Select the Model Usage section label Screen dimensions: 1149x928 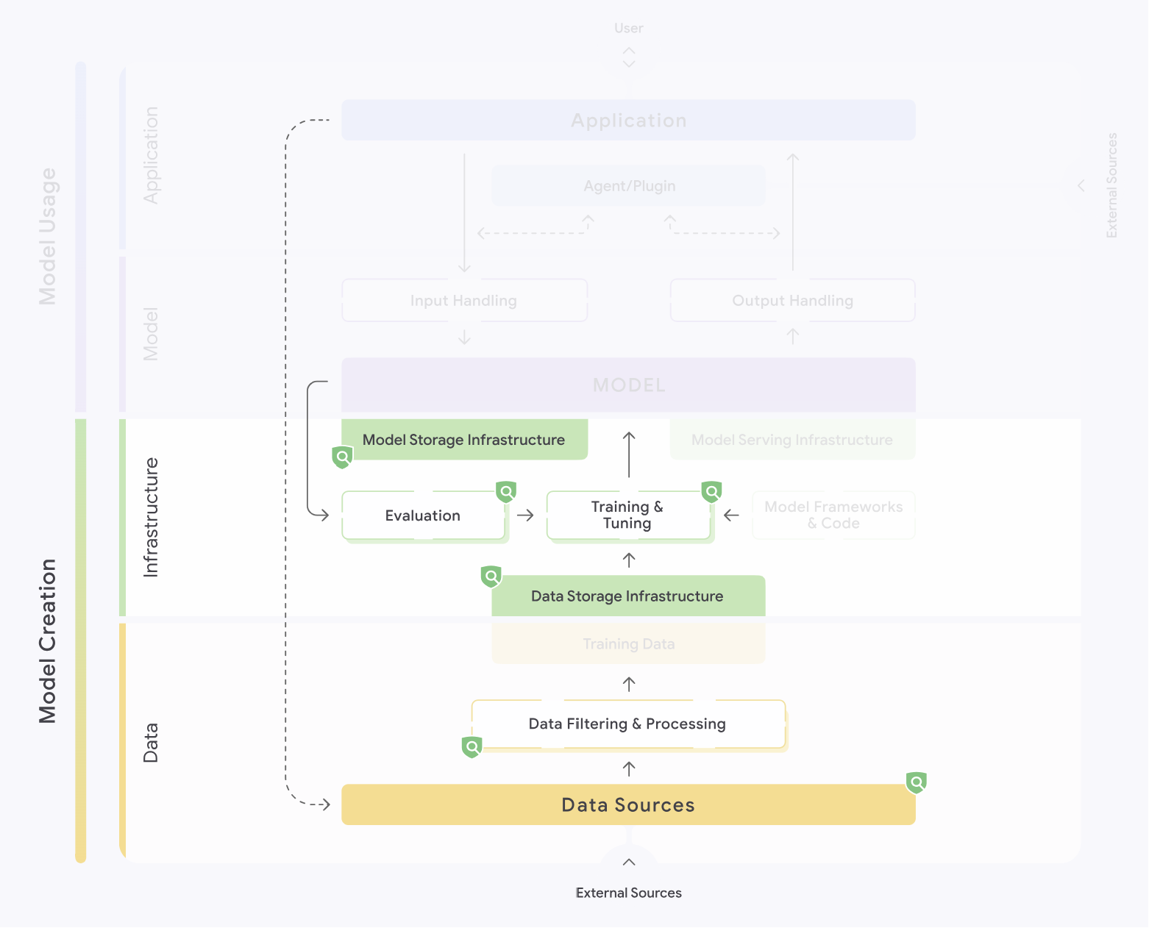(48, 236)
